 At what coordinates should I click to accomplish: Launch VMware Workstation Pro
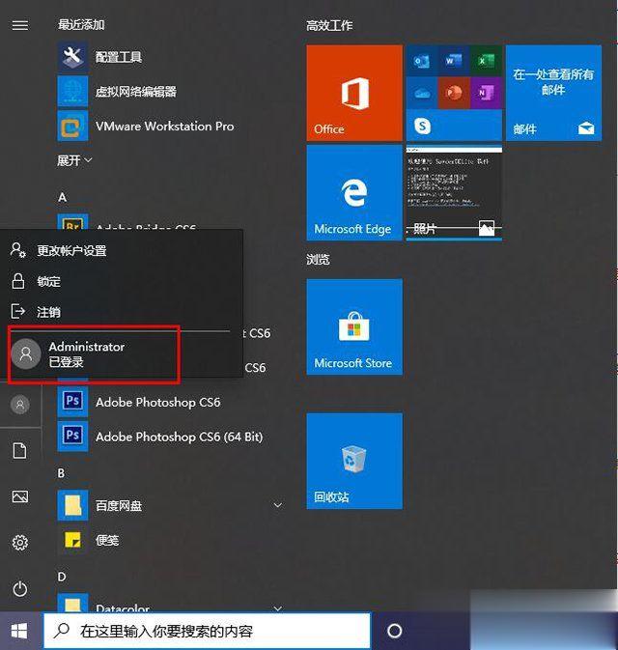[x=146, y=126]
